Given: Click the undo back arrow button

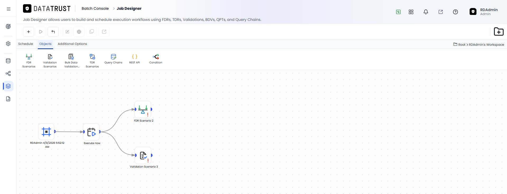Looking at the screenshot, I should [x=53, y=32].
